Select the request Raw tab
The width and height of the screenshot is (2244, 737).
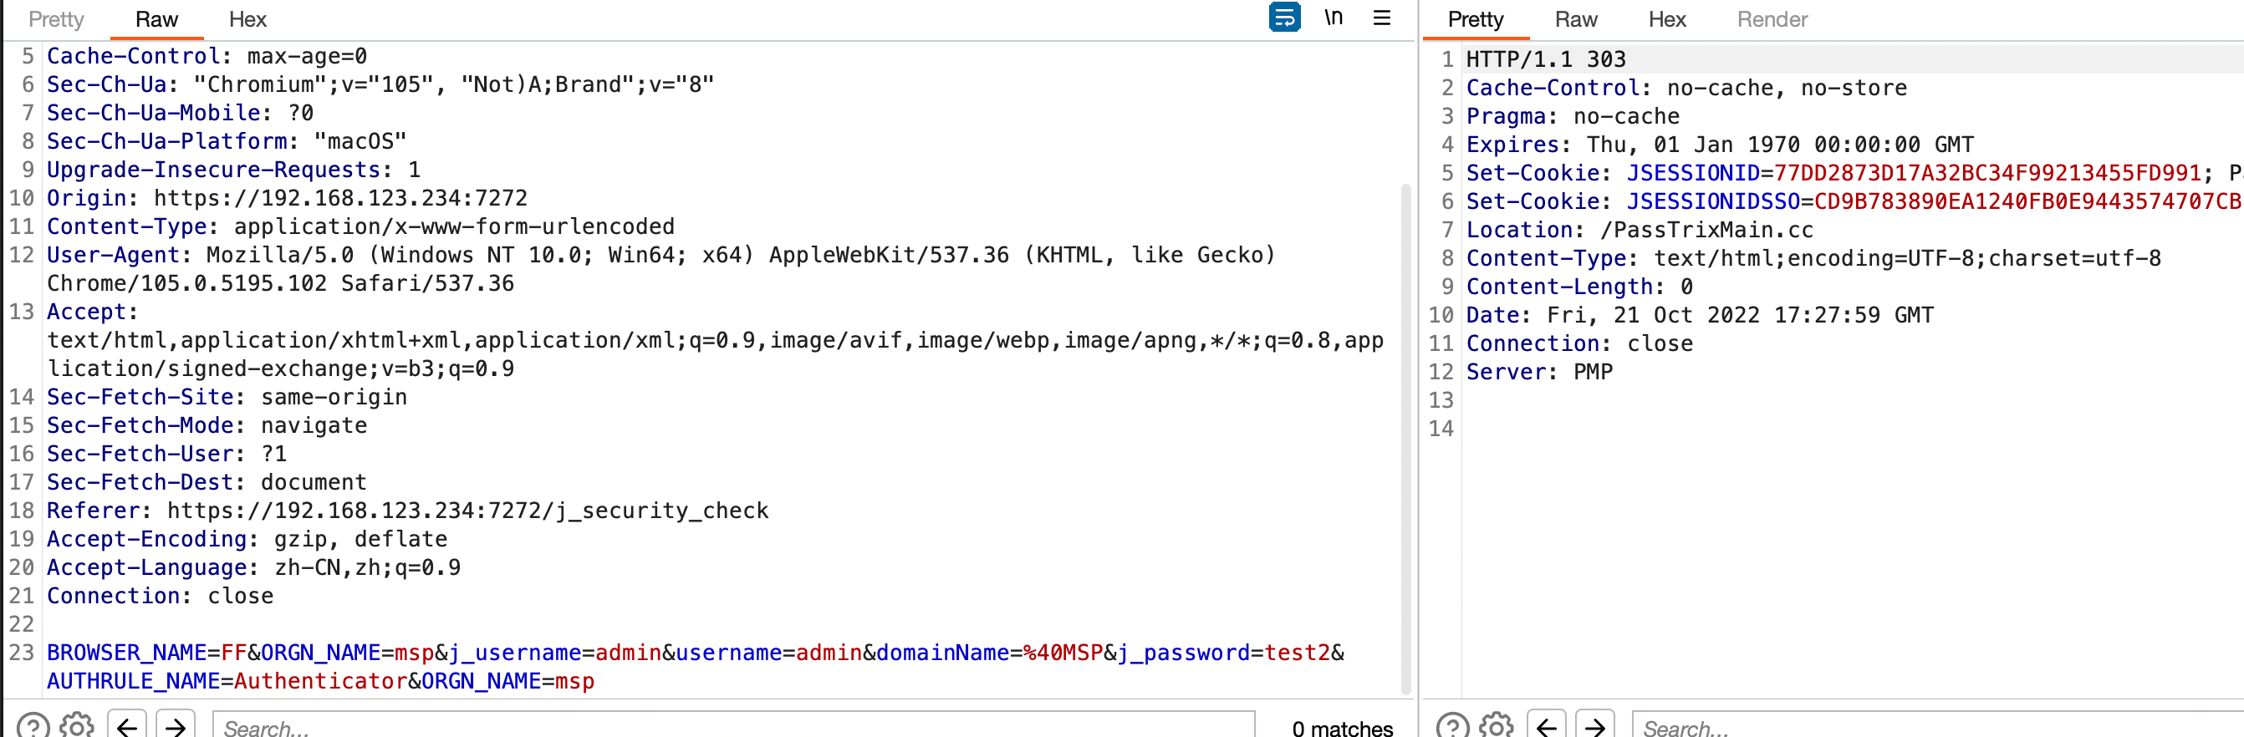click(157, 19)
